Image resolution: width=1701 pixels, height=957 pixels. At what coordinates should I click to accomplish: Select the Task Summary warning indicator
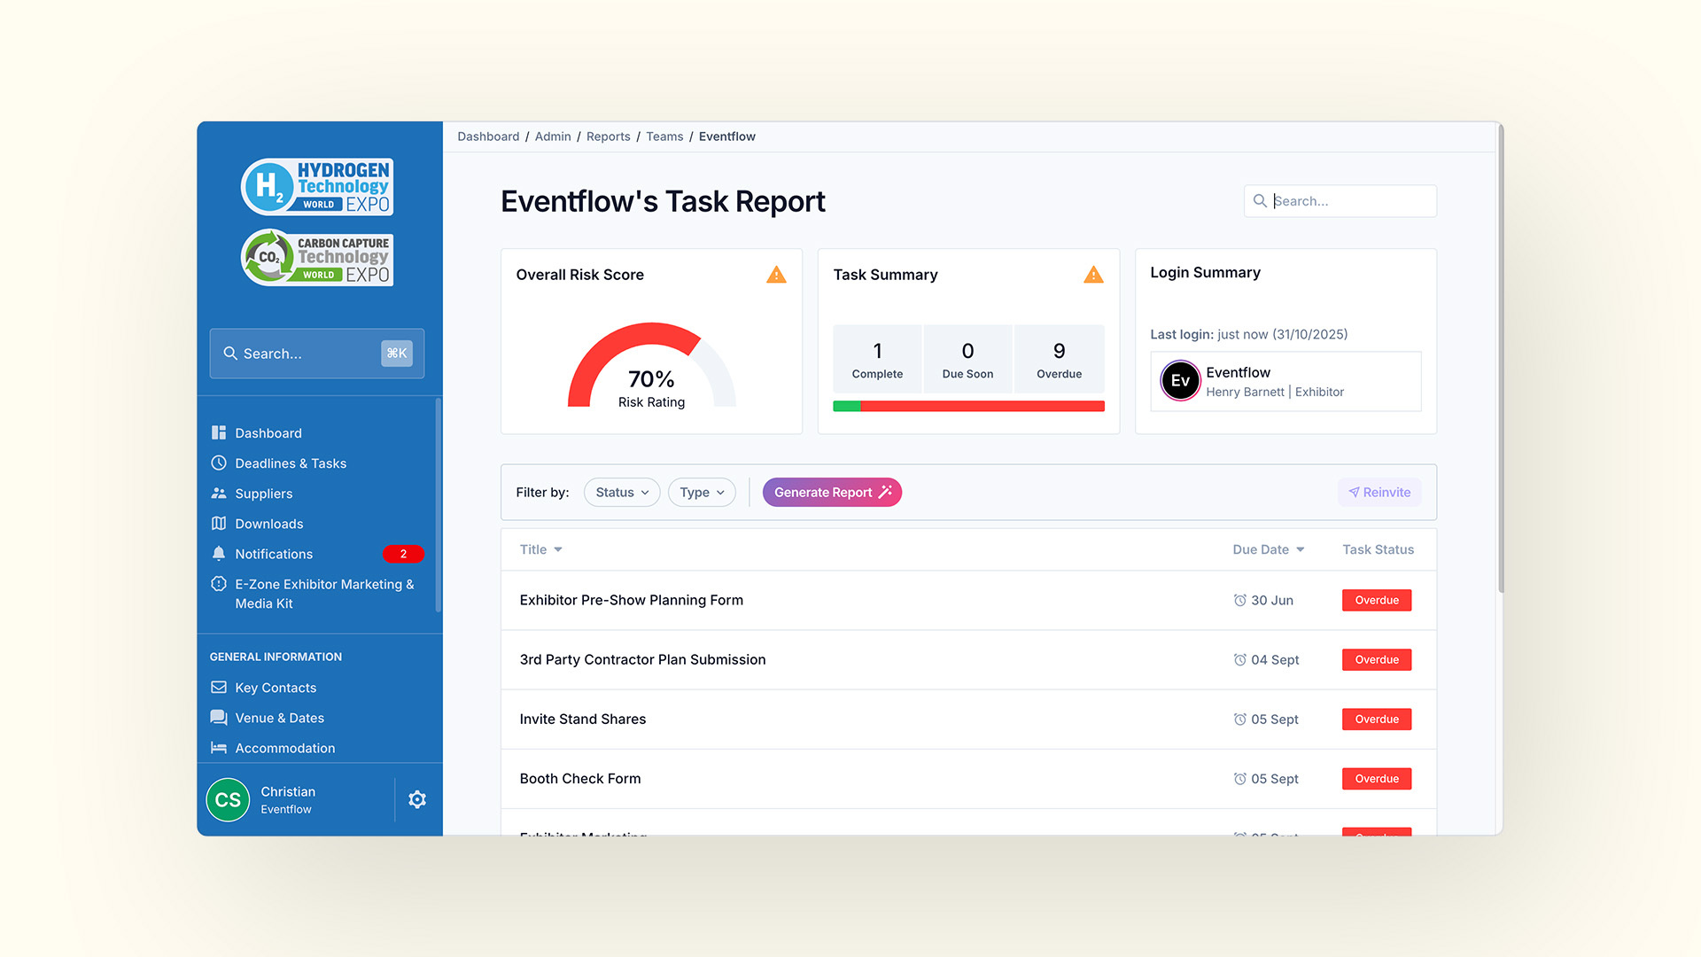tap(1093, 275)
